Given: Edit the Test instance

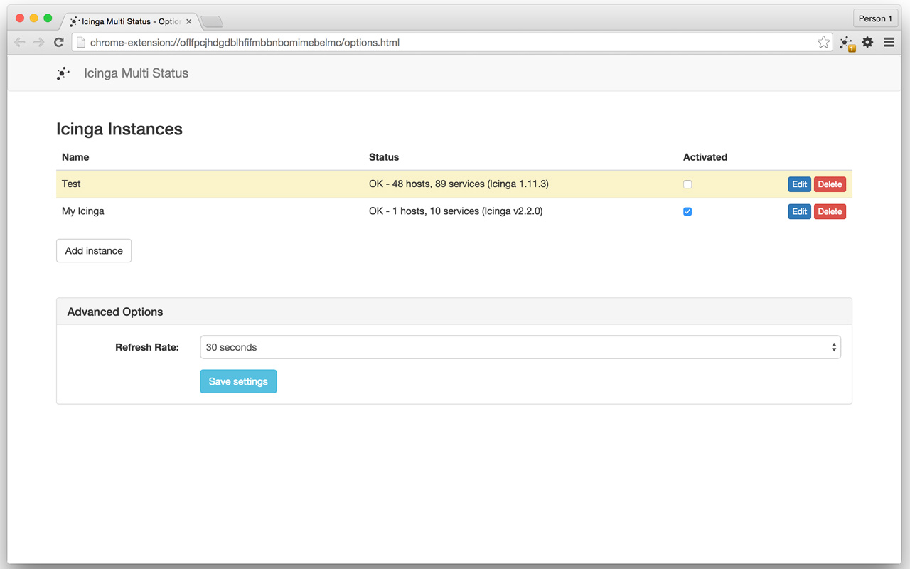Looking at the screenshot, I should pyautogui.click(x=799, y=184).
